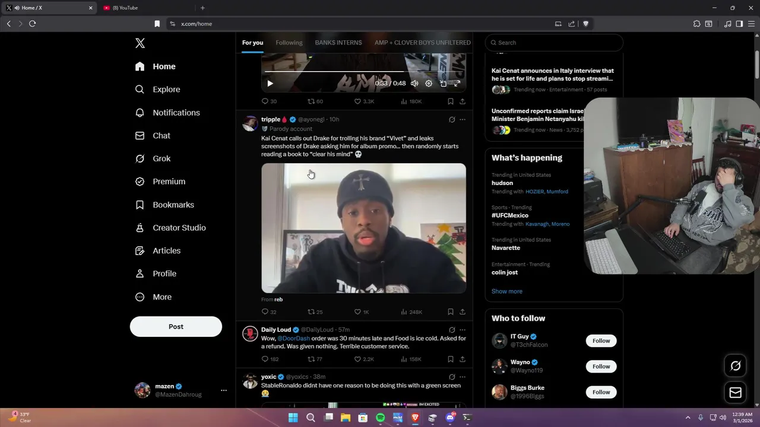760x427 pixels.
Task: Open account menu dots next to mazen
Action: coord(224,390)
